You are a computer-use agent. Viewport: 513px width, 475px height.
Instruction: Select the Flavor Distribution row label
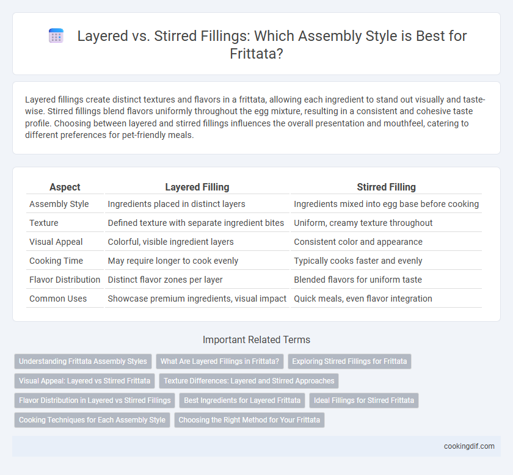[65, 280]
